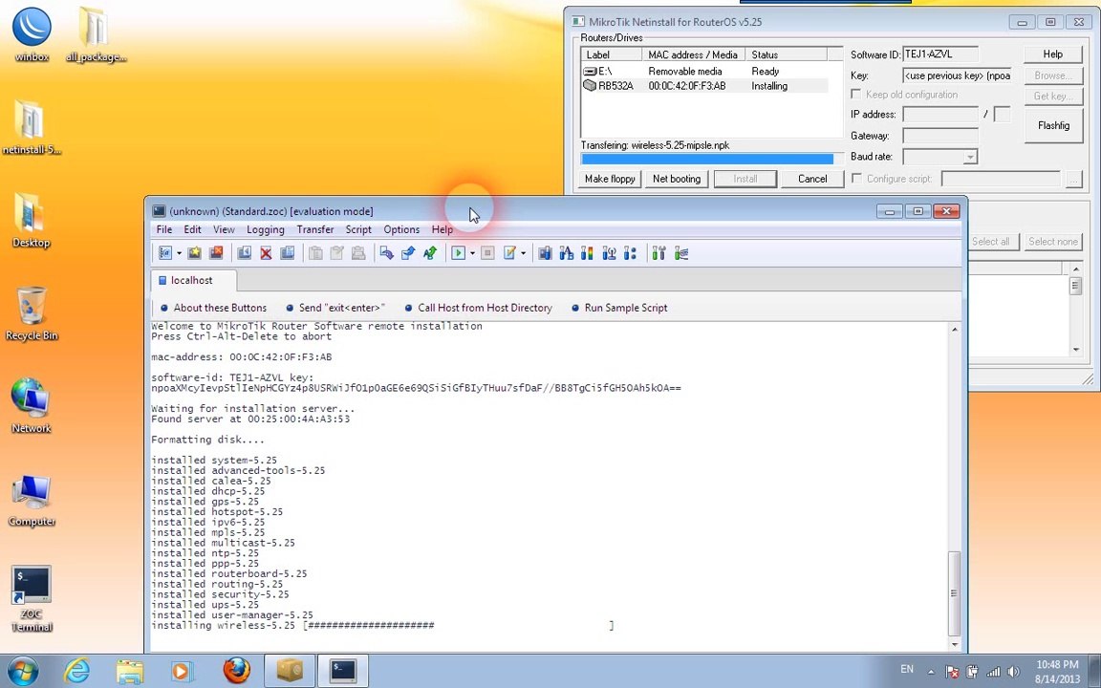Click the blue curved arrow send icon
1101x688 pixels.
point(386,253)
